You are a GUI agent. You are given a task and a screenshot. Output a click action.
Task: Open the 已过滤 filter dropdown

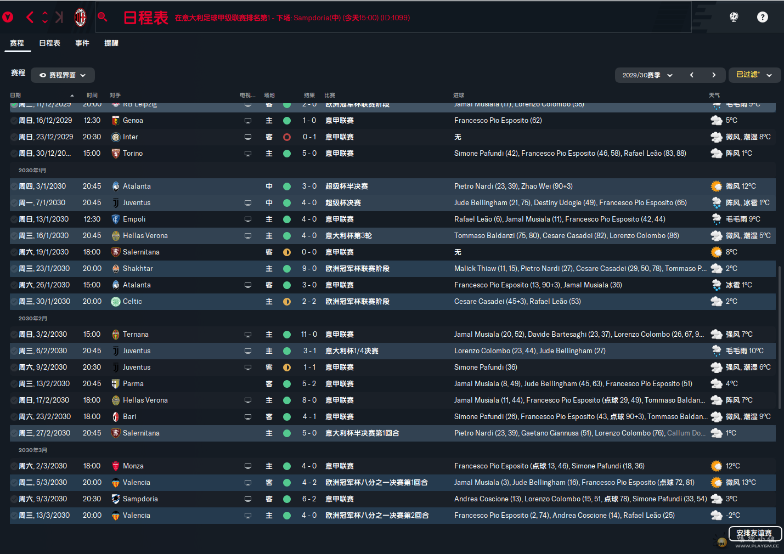(x=754, y=75)
